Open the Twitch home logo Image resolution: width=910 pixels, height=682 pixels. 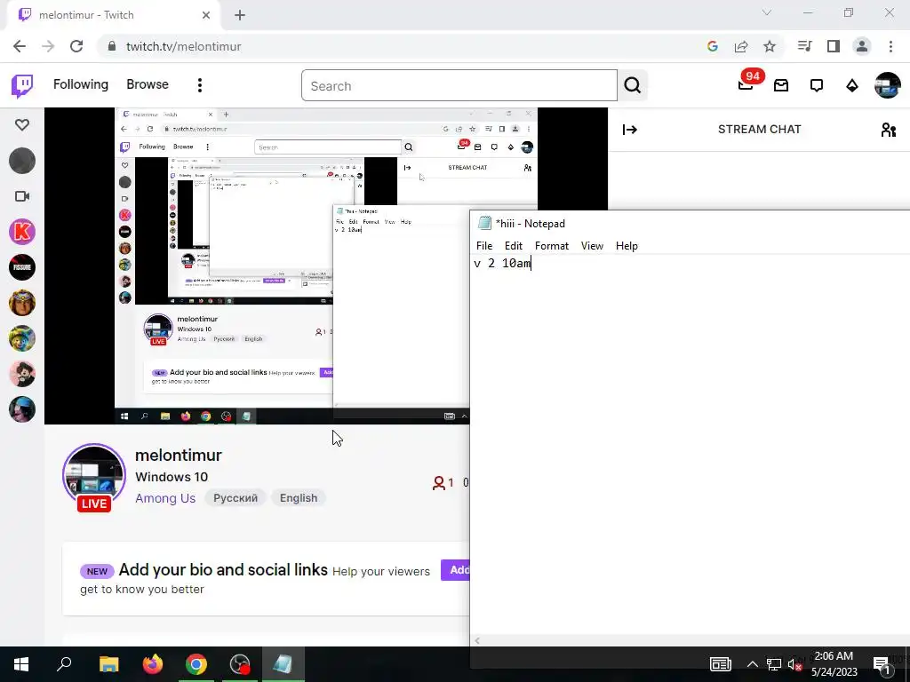click(x=22, y=86)
